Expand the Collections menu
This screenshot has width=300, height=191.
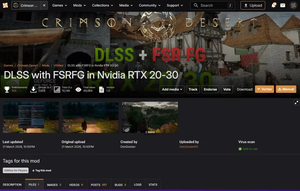[x=102, y=5]
